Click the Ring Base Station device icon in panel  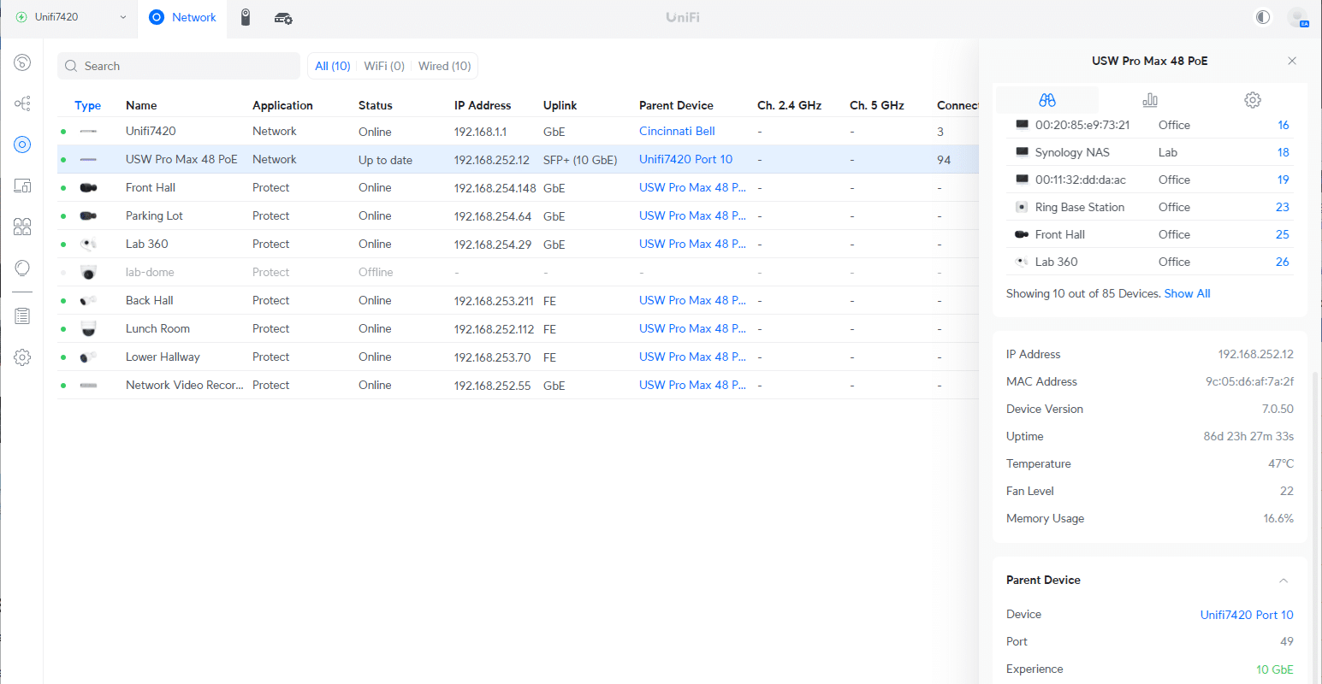(1022, 207)
